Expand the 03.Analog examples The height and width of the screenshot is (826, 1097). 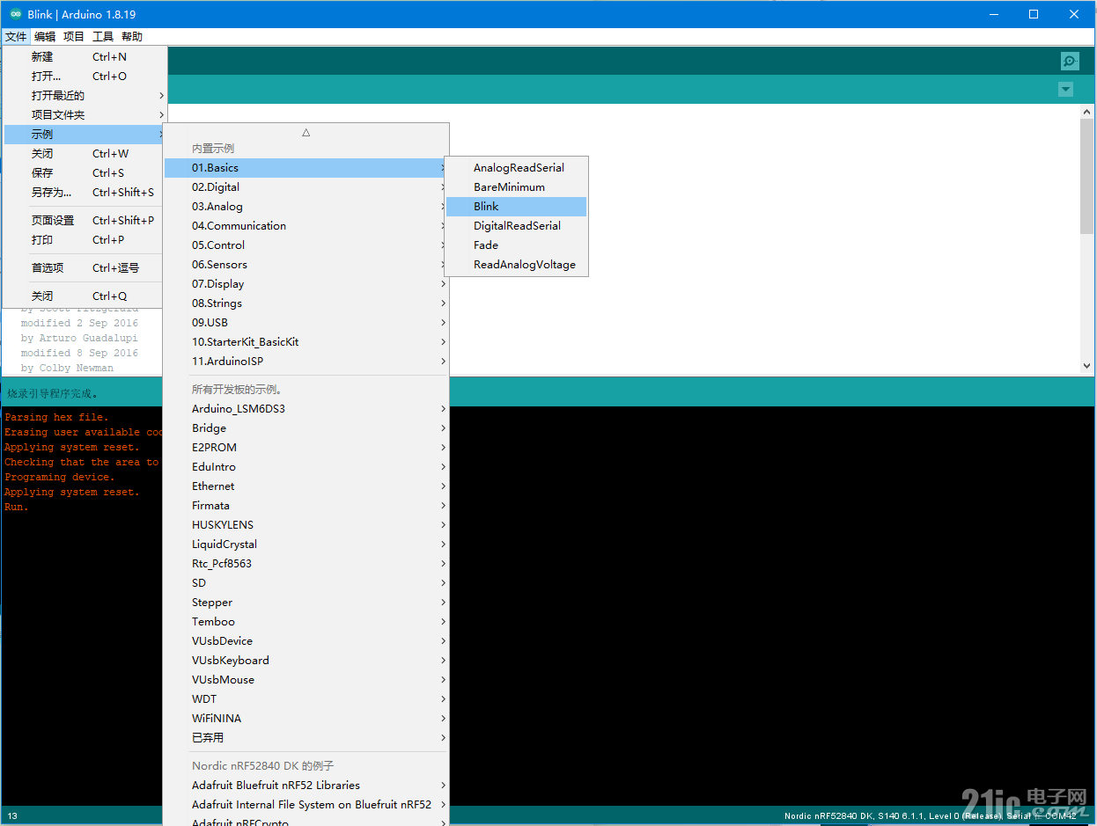[x=306, y=206]
